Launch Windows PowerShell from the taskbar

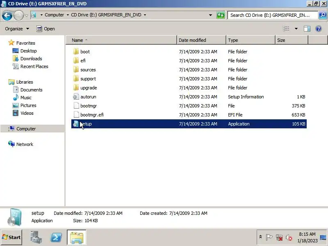click(x=56, y=237)
